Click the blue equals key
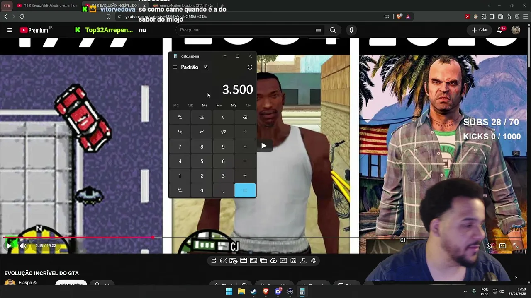 245,190
